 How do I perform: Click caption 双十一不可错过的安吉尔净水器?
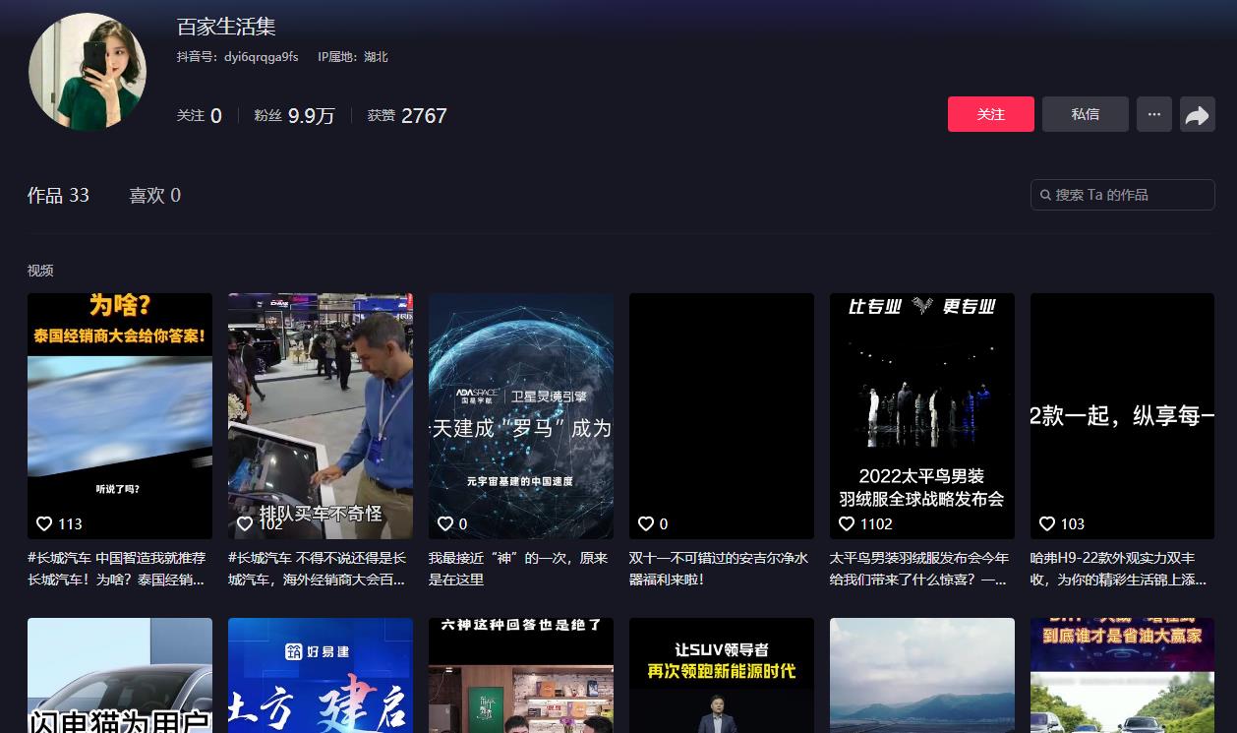click(x=719, y=569)
